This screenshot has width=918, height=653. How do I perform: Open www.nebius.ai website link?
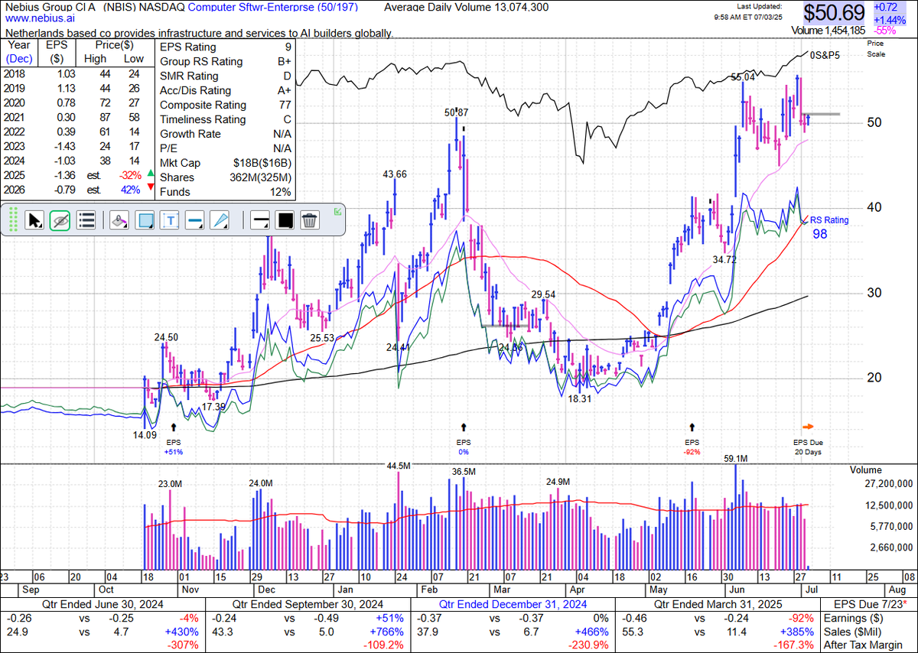point(41,18)
